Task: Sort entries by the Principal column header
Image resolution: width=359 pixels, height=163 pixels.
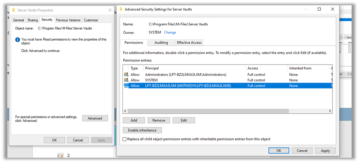Action: point(195,68)
